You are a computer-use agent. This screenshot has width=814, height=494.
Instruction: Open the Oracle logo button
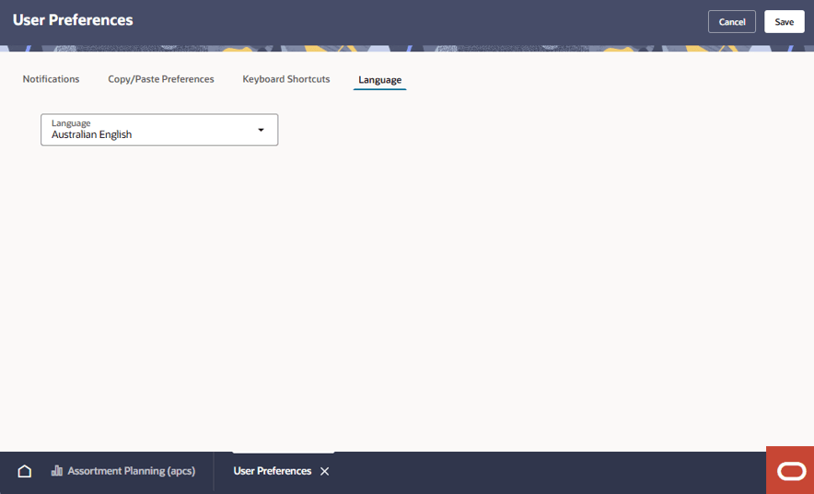point(790,471)
